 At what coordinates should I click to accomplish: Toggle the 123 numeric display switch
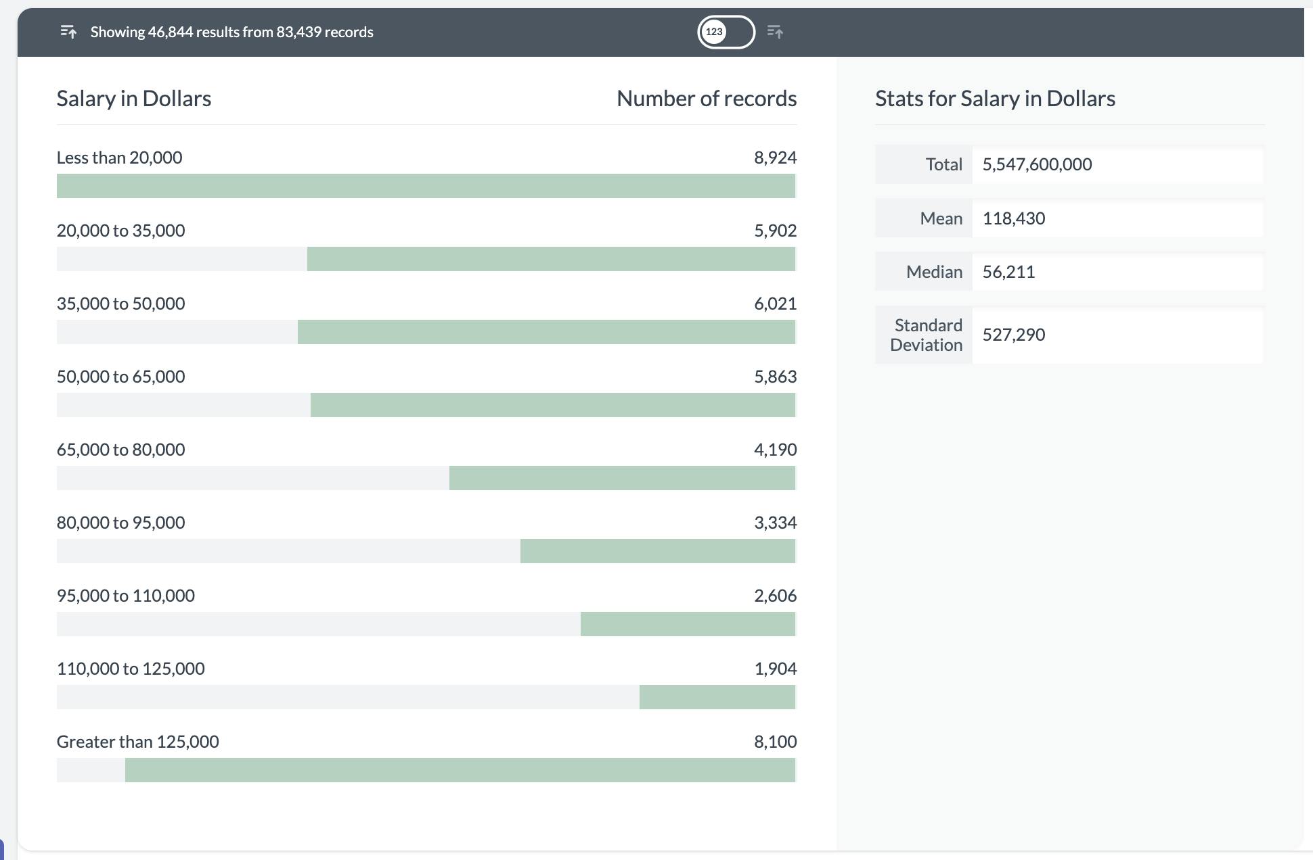pos(725,31)
